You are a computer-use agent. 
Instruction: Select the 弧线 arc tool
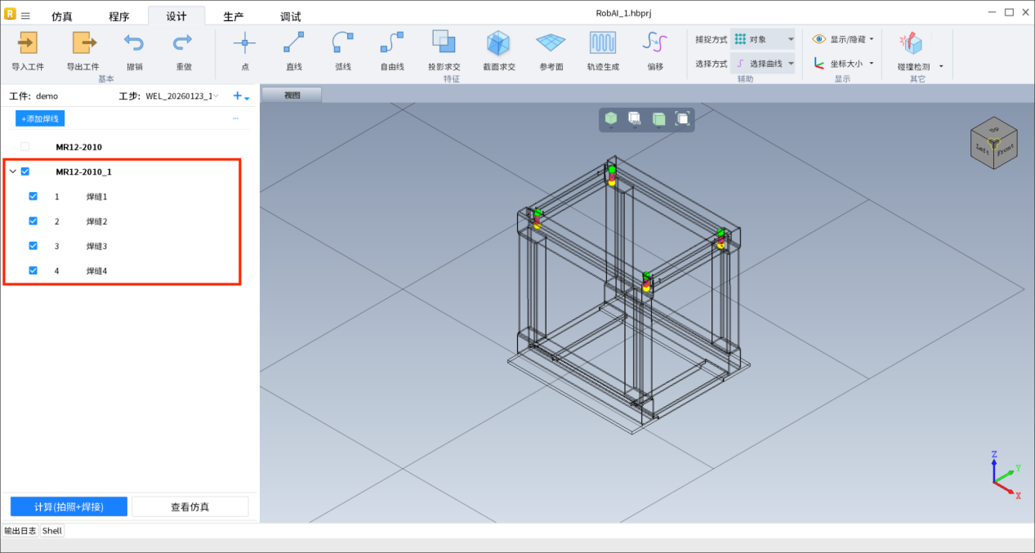click(x=343, y=43)
